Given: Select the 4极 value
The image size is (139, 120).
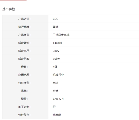Looking at the screenshot, I should coord(55,67).
